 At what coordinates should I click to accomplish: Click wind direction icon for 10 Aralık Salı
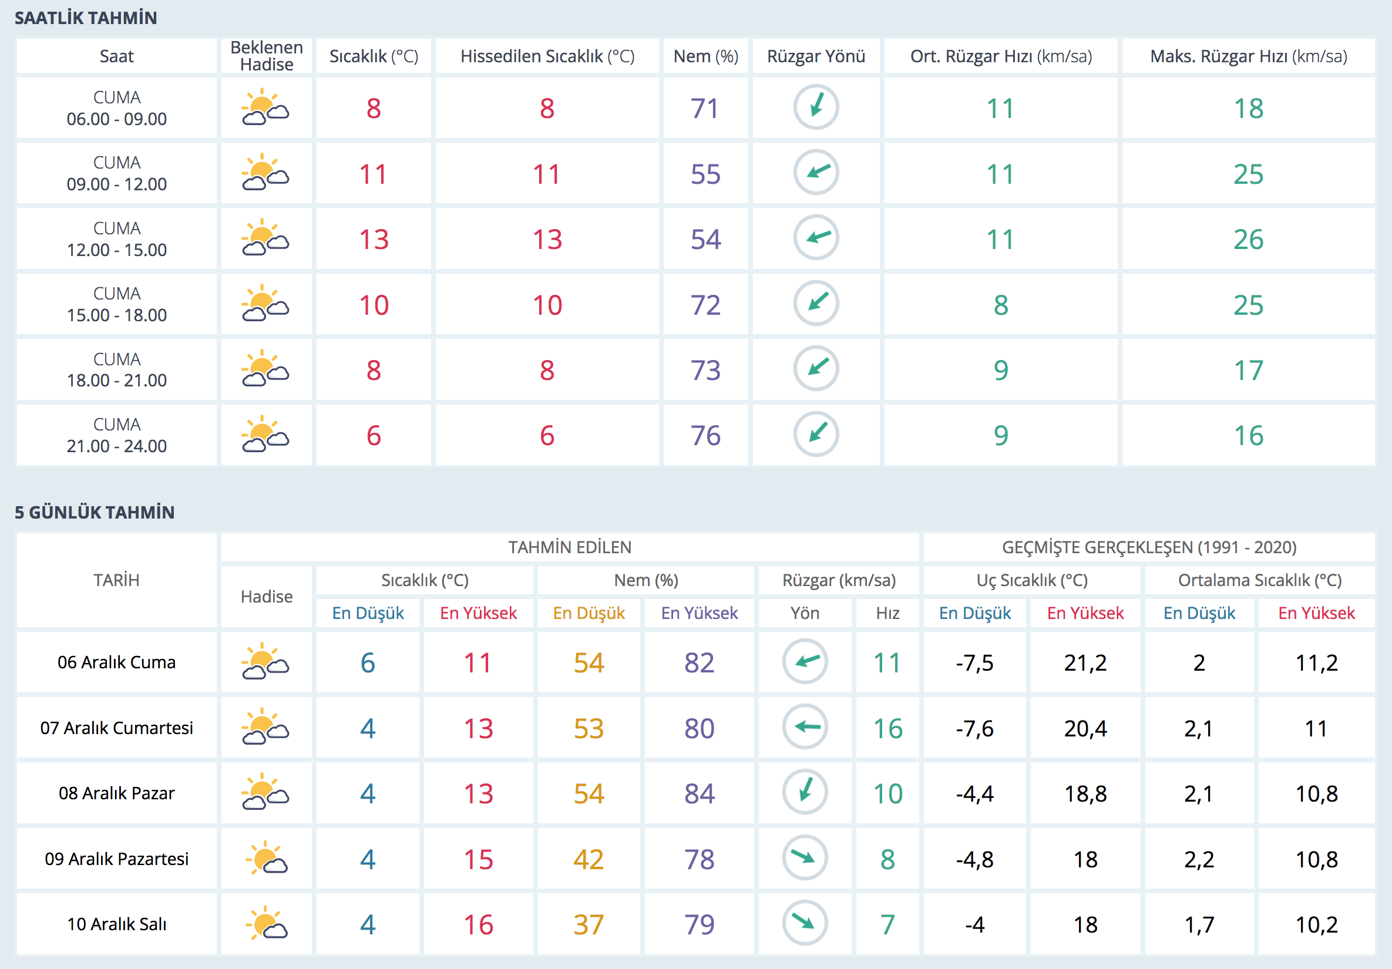coord(805,923)
